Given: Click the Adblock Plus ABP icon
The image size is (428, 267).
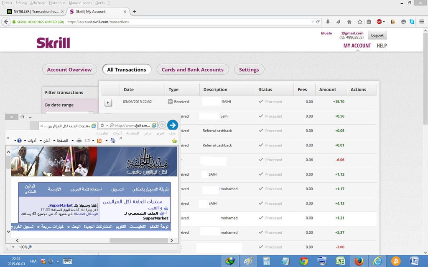Looking at the screenshot, I should pos(379,22).
